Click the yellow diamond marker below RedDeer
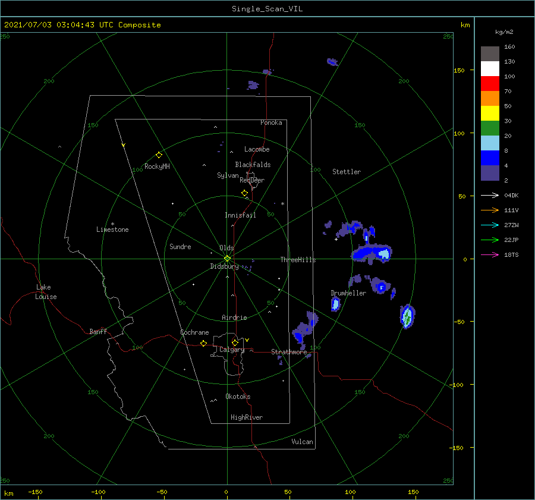 (x=245, y=193)
